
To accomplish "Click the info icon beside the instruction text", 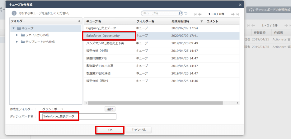I will pyautogui.click(x=14, y=13).
